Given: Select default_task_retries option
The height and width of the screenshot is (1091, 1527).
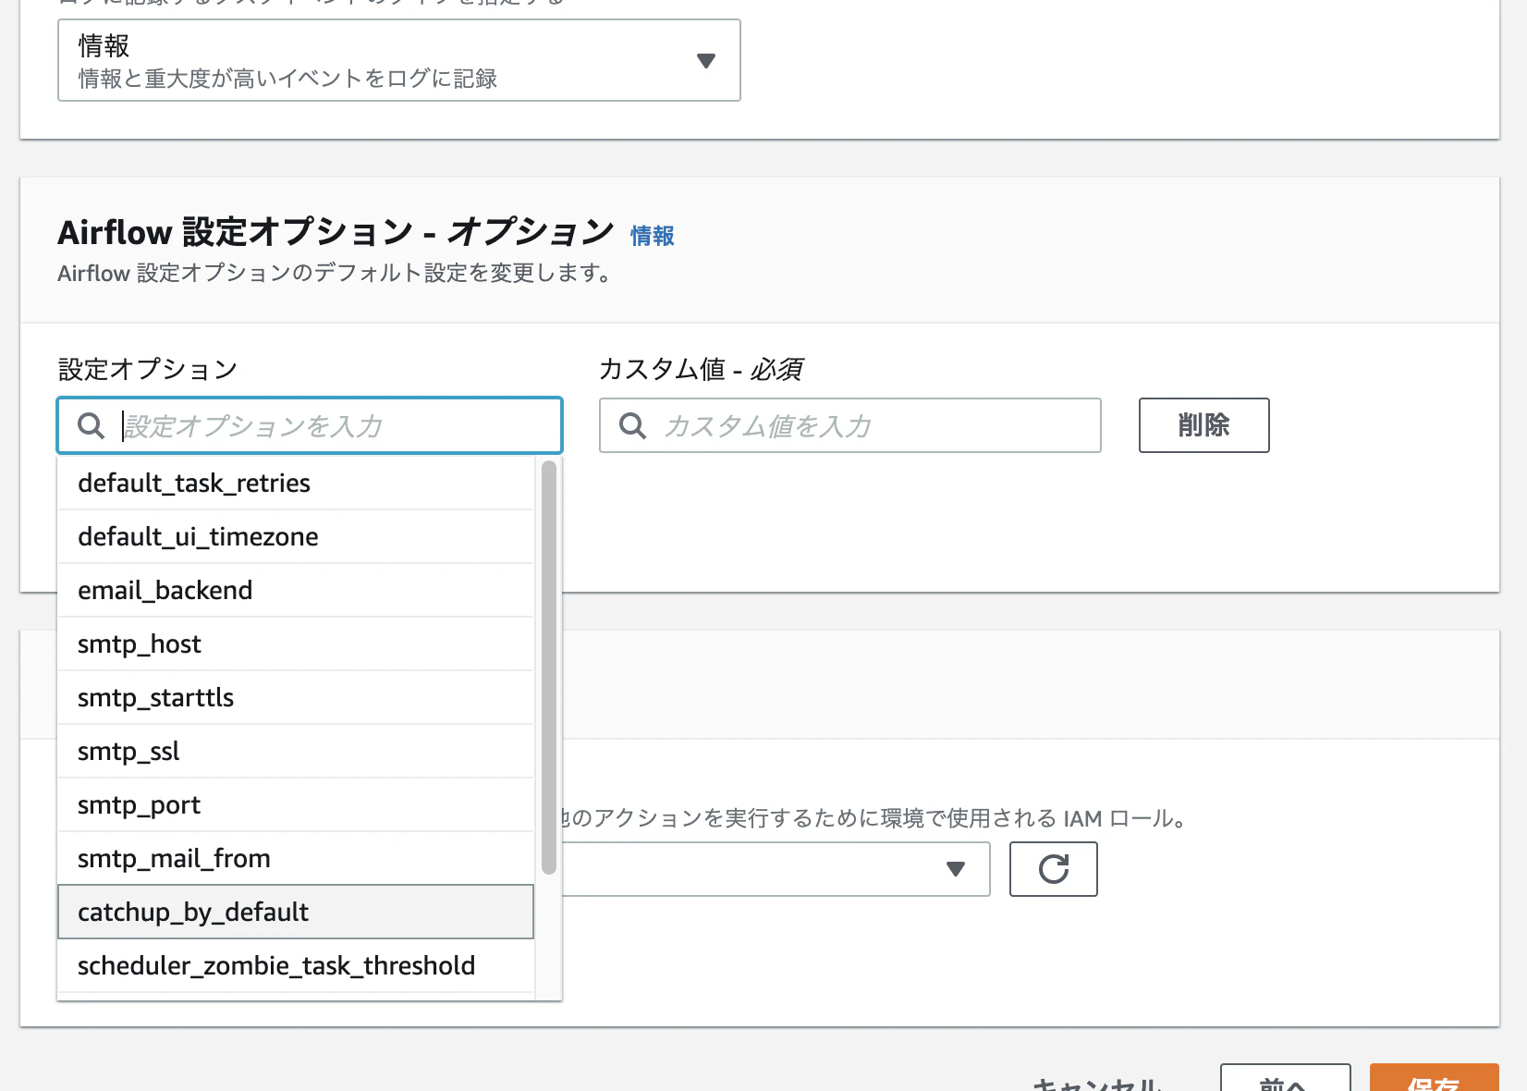Looking at the screenshot, I should [296, 484].
